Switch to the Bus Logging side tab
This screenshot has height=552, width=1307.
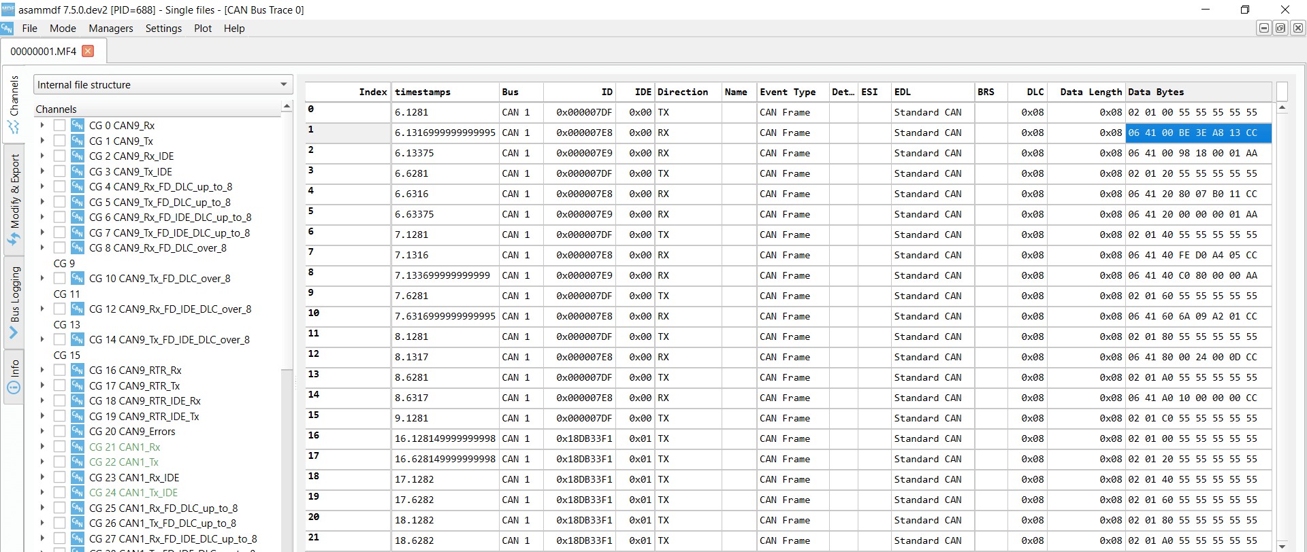(14, 303)
